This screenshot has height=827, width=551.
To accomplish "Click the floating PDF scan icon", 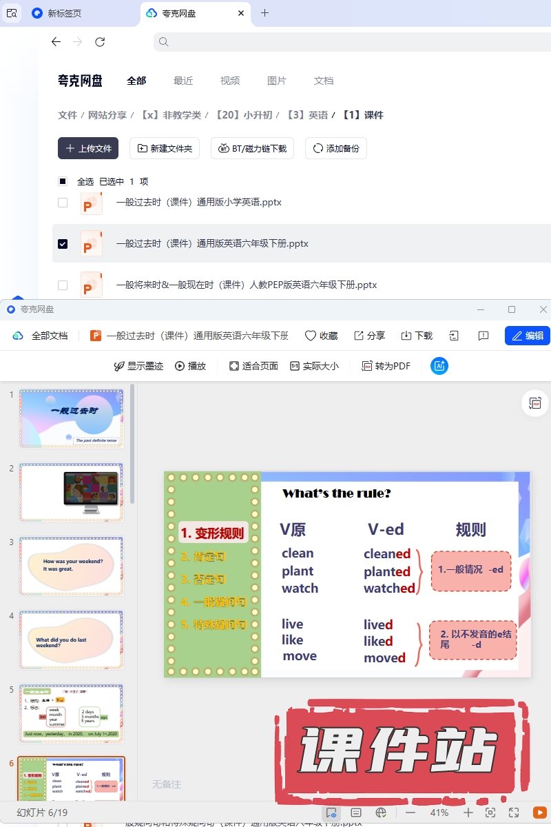I will [534, 403].
